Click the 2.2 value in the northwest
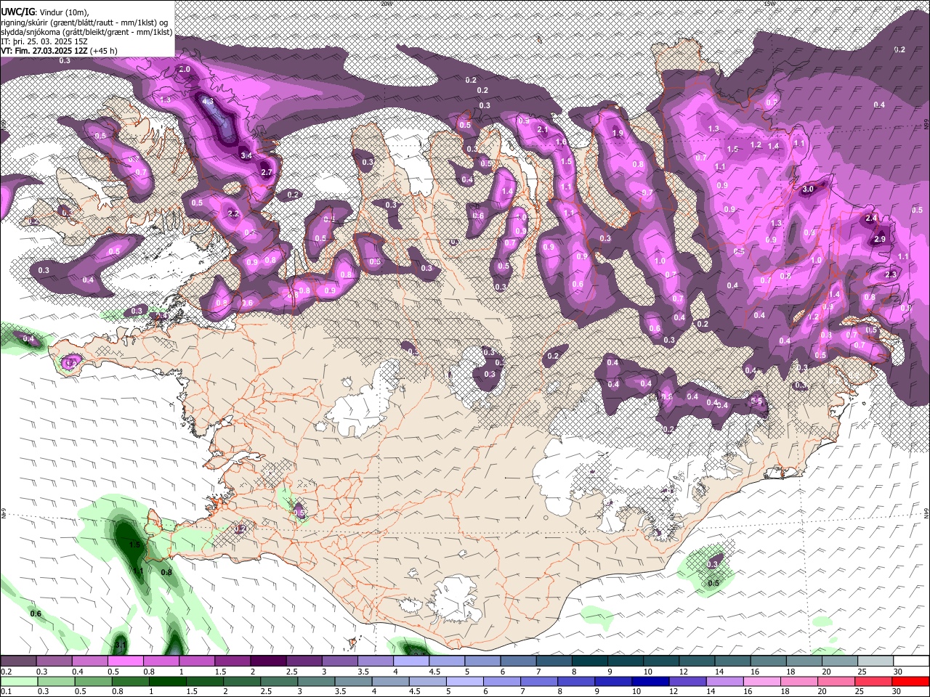 click(x=233, y=213)
